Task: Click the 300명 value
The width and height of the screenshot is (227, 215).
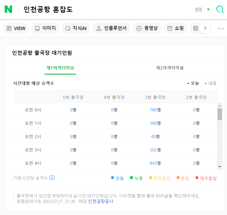Action: 155,123
